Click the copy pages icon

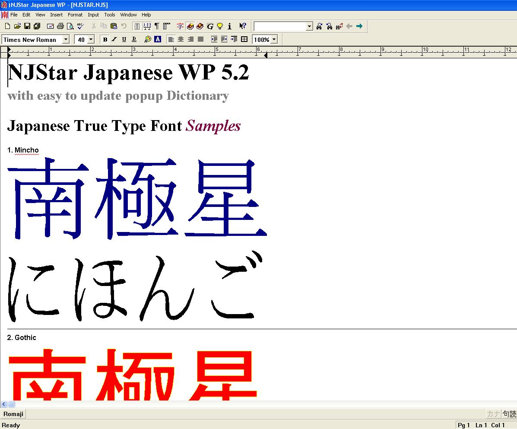[x=104, y=26]
